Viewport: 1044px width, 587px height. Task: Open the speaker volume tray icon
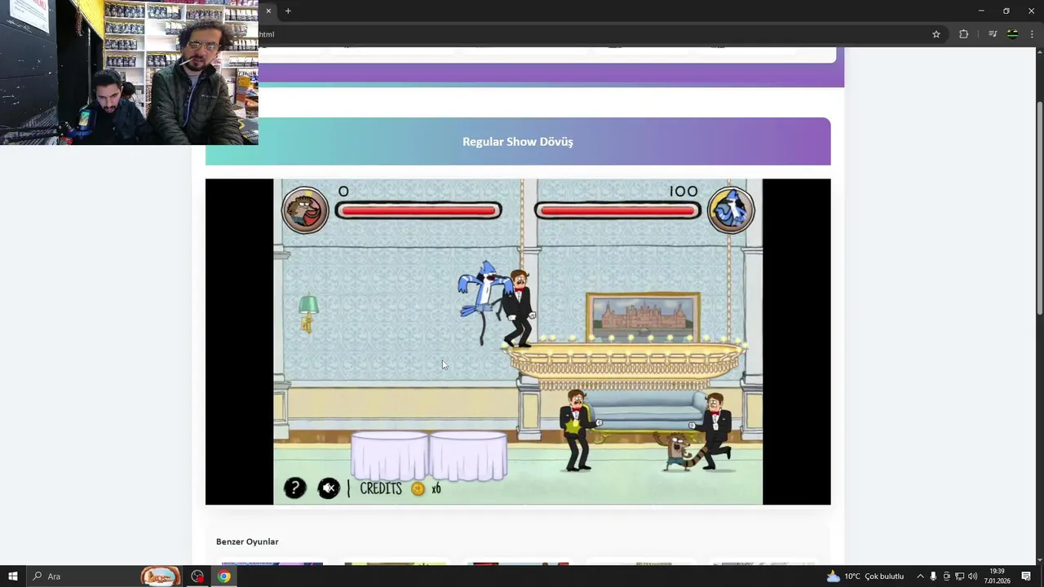[972, 576]
